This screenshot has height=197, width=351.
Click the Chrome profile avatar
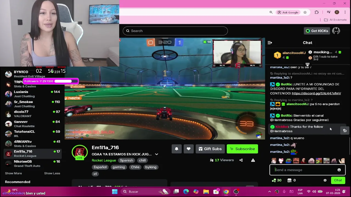(337, 12)
